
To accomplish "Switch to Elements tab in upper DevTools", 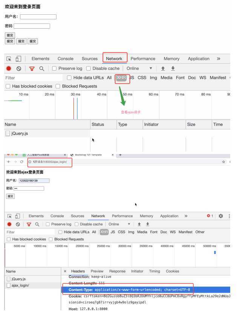I will tap(40, 58).
